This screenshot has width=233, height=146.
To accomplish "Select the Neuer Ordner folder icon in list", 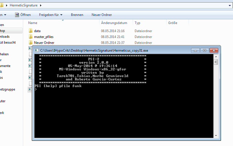I will coord(31,43).
